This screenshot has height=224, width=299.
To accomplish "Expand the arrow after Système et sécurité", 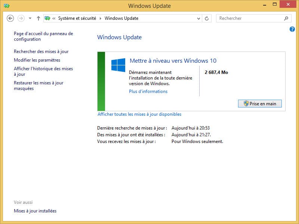I will click(x=100, y=18).
